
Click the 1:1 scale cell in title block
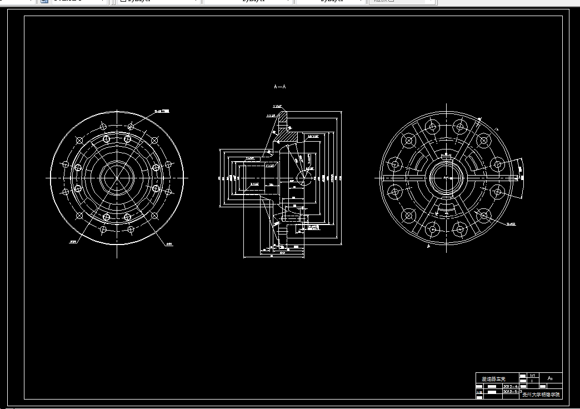532,375
